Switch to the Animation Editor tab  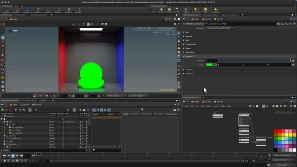(20, 15)
